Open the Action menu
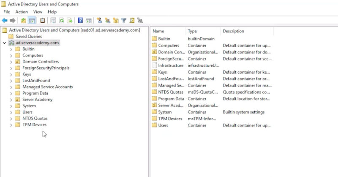Image resolution: width=338 pixels, height=177 pixels. click(22, 12)
